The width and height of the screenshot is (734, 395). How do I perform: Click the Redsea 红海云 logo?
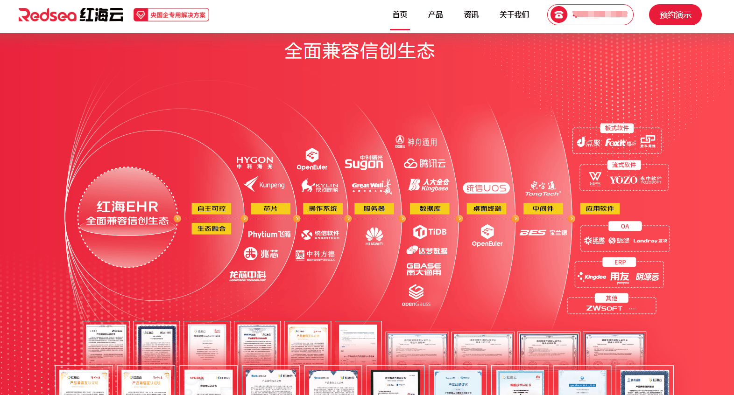(x=71, y=15)
